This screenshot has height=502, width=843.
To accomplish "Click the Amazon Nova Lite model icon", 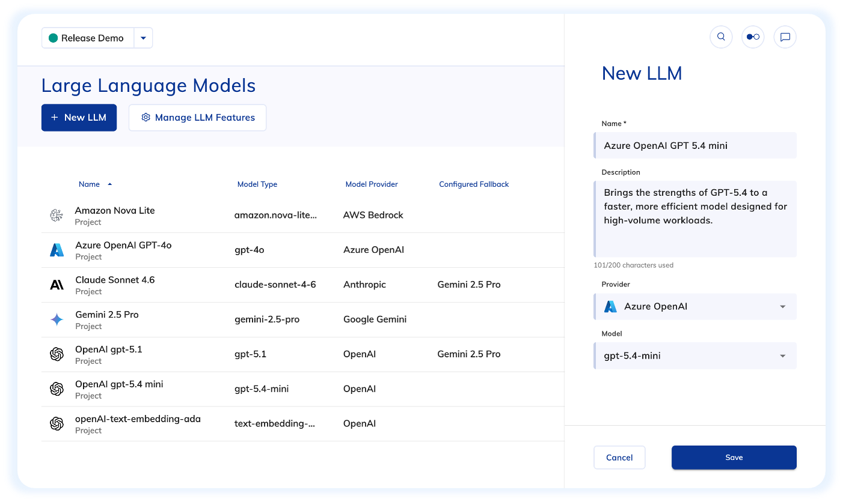I will [57, 216].
